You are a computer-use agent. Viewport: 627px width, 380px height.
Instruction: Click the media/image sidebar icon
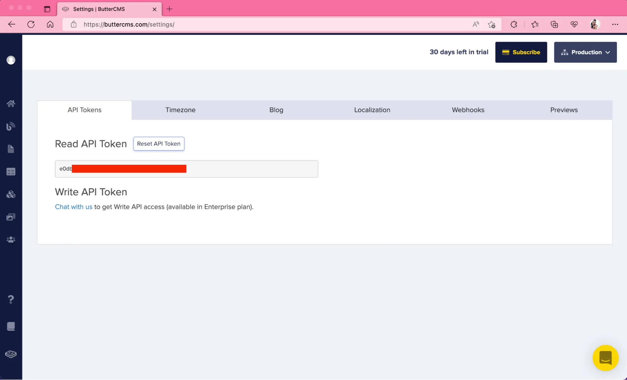[11, 216]
